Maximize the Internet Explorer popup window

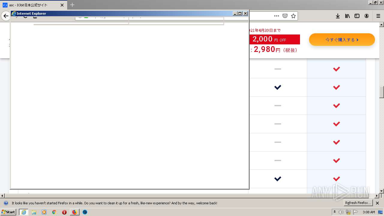240,13
